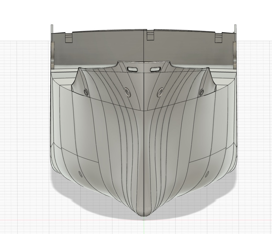Select the bulbous bow tip at keel

click(x=144, y=211)
